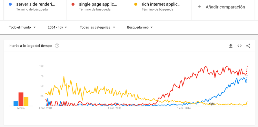
Task: Open the Todo el mundo region dropdown
Action: click(x=22, y=27)
